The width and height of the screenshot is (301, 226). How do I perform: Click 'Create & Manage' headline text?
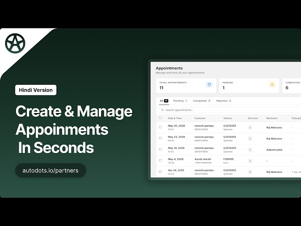[x=74, y=112]
